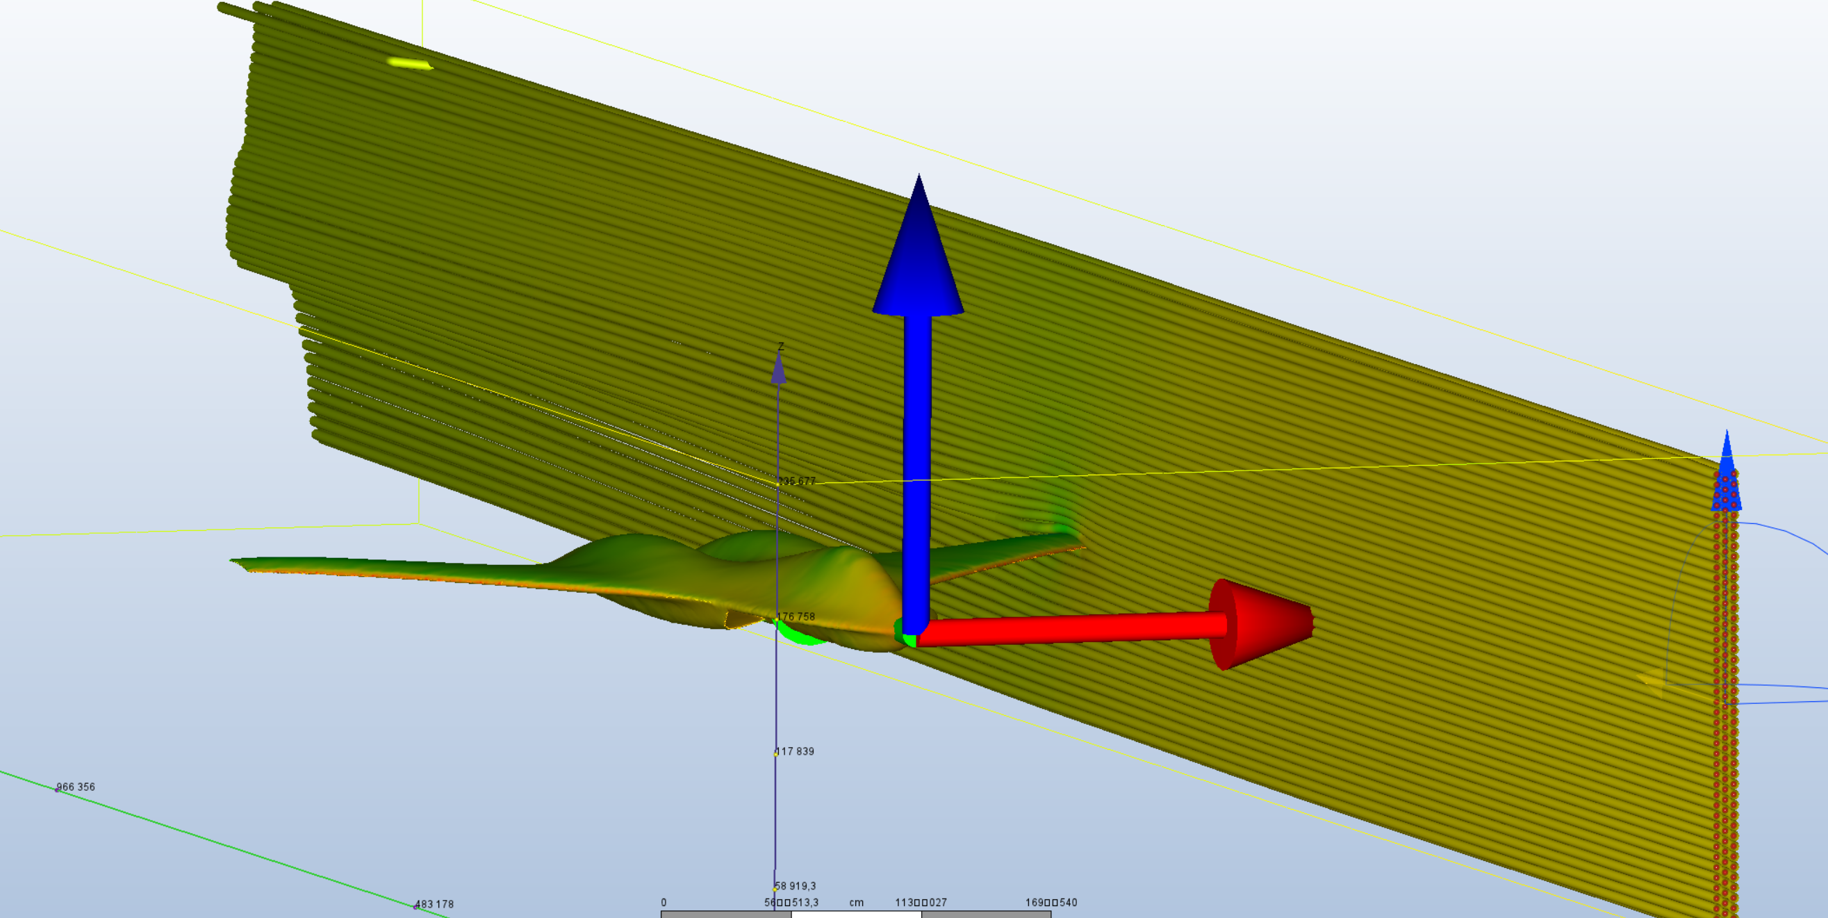Click the white segment of the scale bar
Viewport: 1828px width, 918px height.
(856, 915)
